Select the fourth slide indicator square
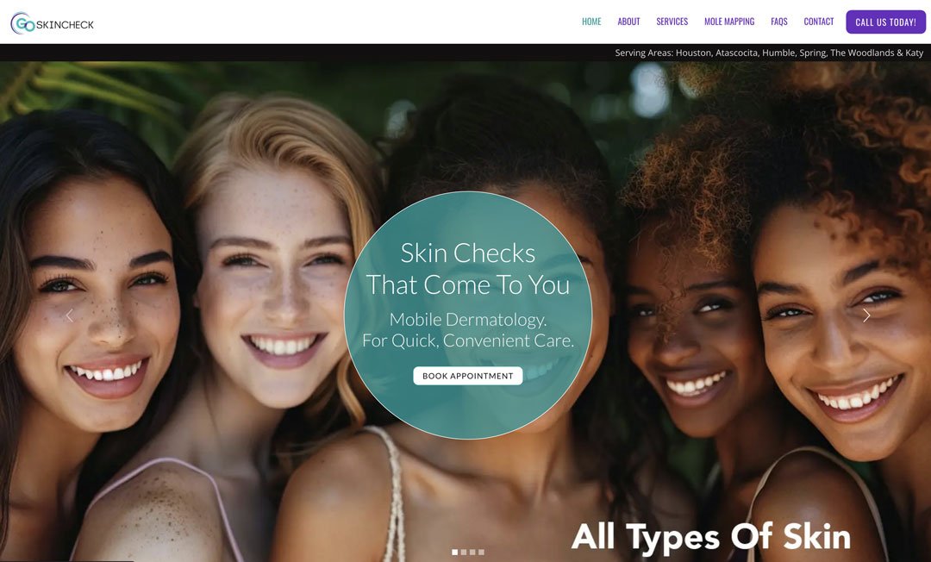This screenshot has height=562, width=931. click(x=482, y=552)
